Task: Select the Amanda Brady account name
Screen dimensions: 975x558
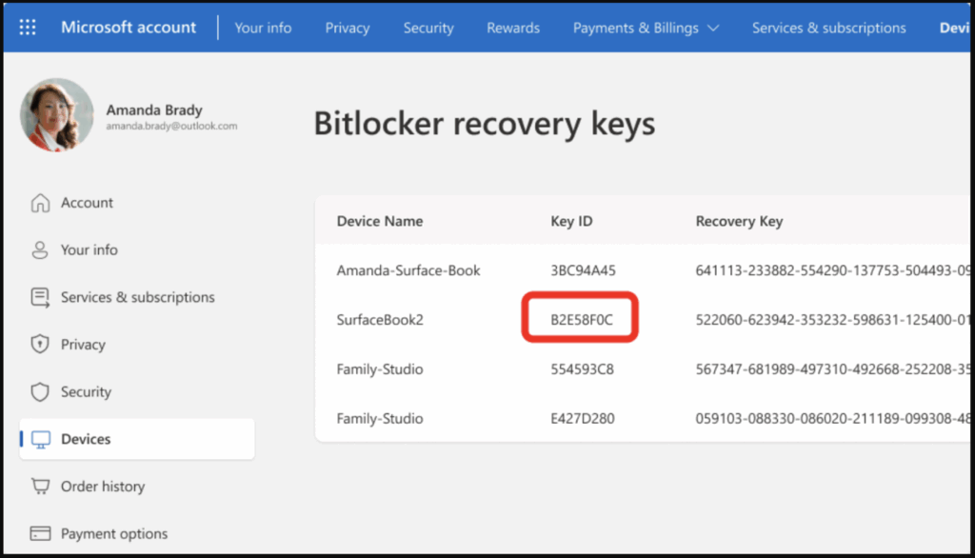Action: coord(154,110)
